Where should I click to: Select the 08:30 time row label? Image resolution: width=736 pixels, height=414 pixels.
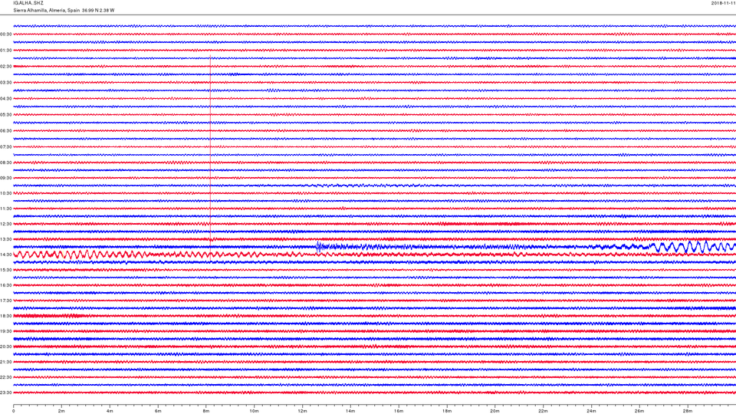(x=5, y=163)
